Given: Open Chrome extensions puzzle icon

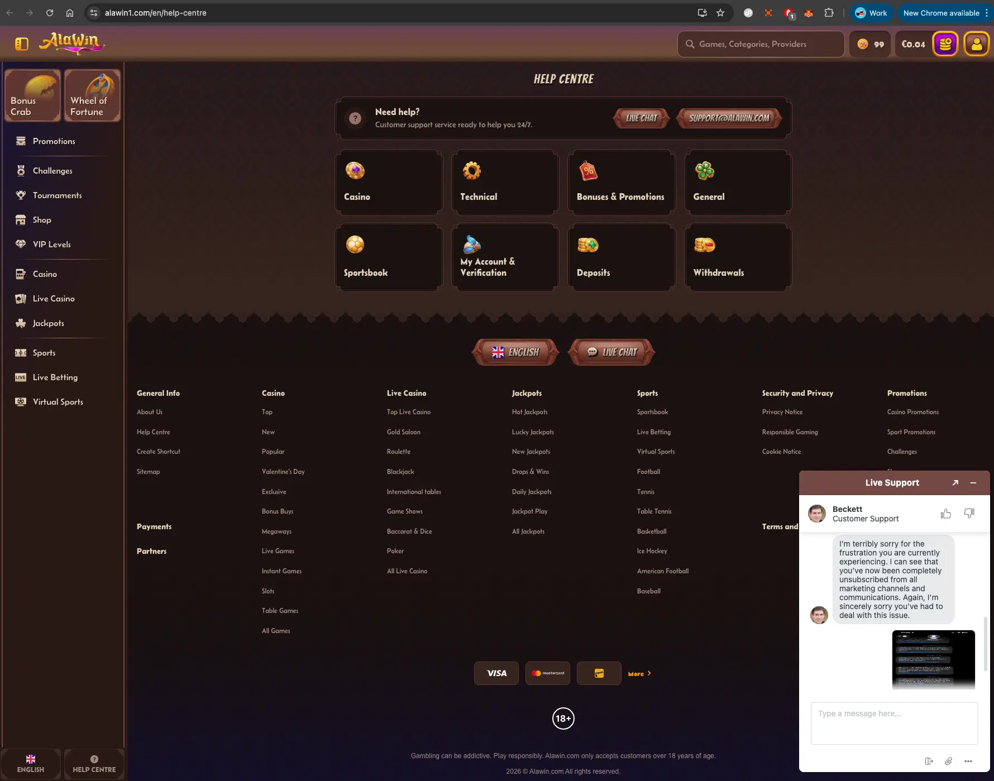Looking at the screenshot, I should pos(829,13).
